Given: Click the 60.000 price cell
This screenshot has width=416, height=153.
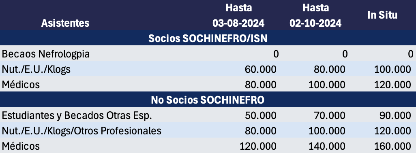Looking at the screenshot, I should (x=261, y=69).
